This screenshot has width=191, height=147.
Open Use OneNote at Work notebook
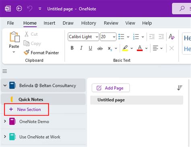(x=40, y=137)
